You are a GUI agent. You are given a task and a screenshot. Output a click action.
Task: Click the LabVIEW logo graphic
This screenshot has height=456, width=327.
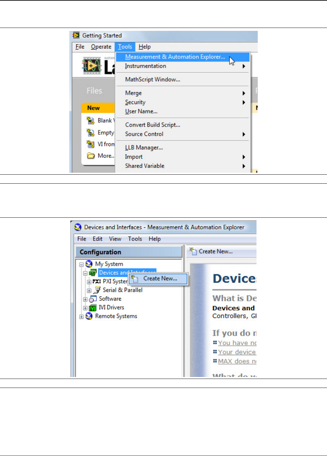pyautogui.click(x=92, y=66)
